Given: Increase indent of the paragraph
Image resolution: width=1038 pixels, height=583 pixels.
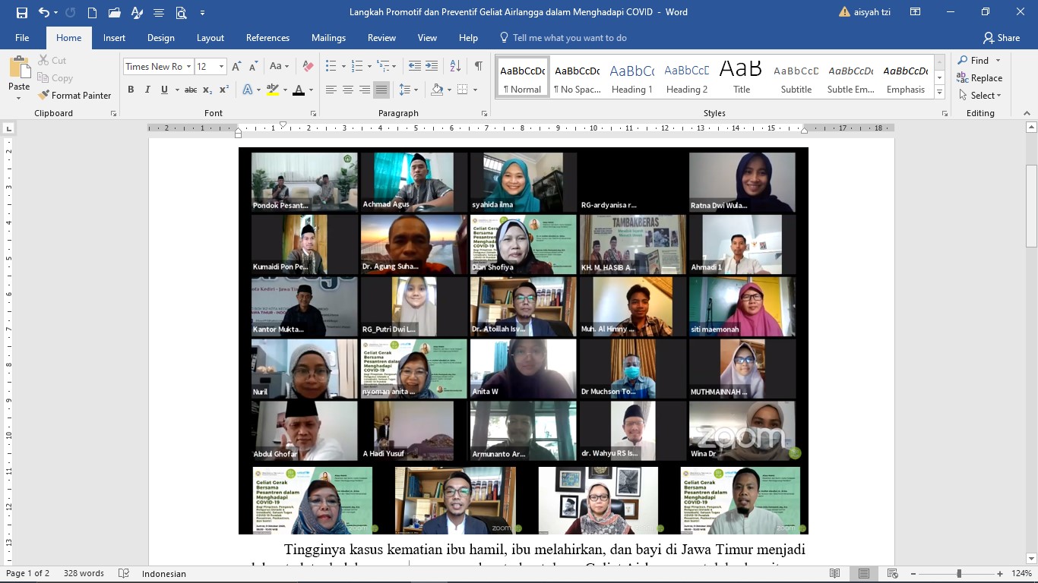Looking at the screenshot, I should 432,66.
